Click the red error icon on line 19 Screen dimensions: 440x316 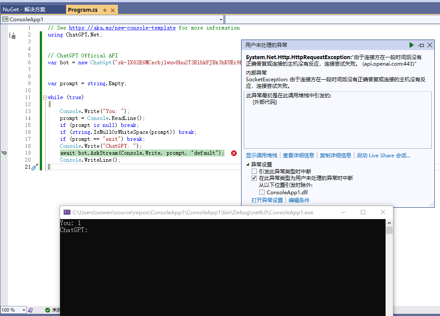[234, 153]
